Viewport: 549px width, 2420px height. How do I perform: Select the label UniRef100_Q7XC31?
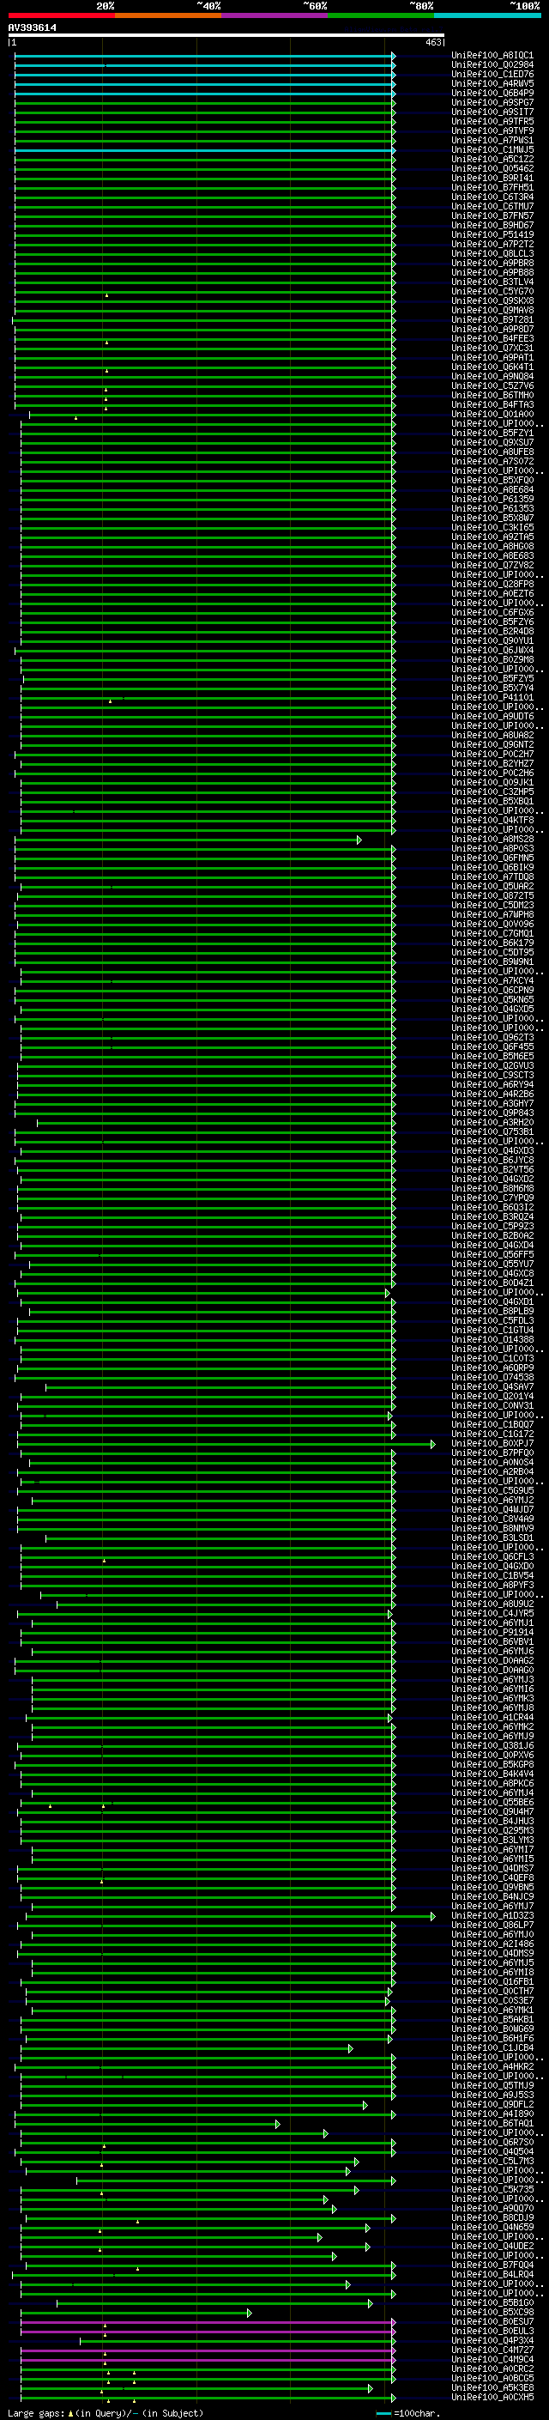(492, 349)
